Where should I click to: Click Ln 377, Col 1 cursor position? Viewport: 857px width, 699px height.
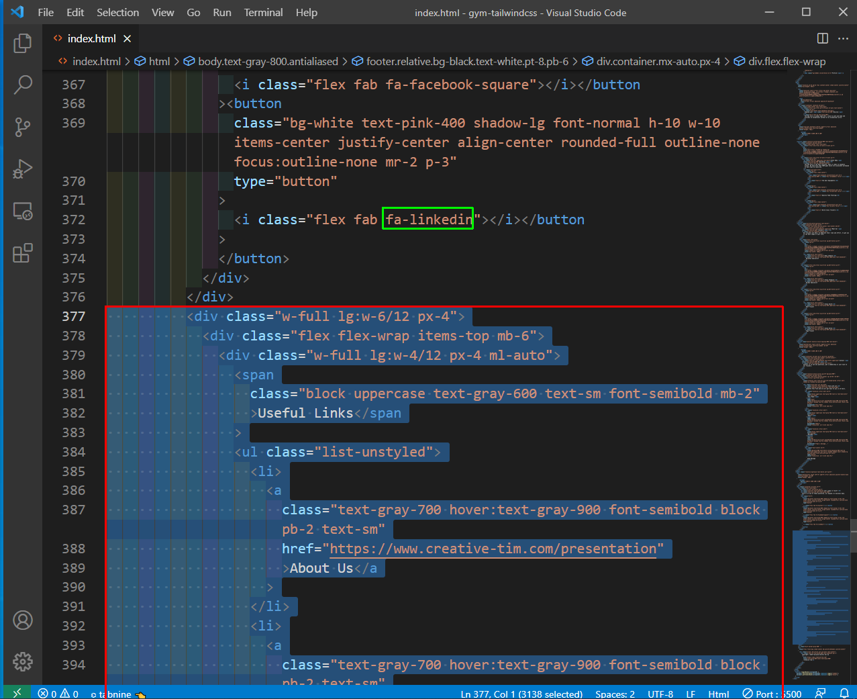point(521,694)
